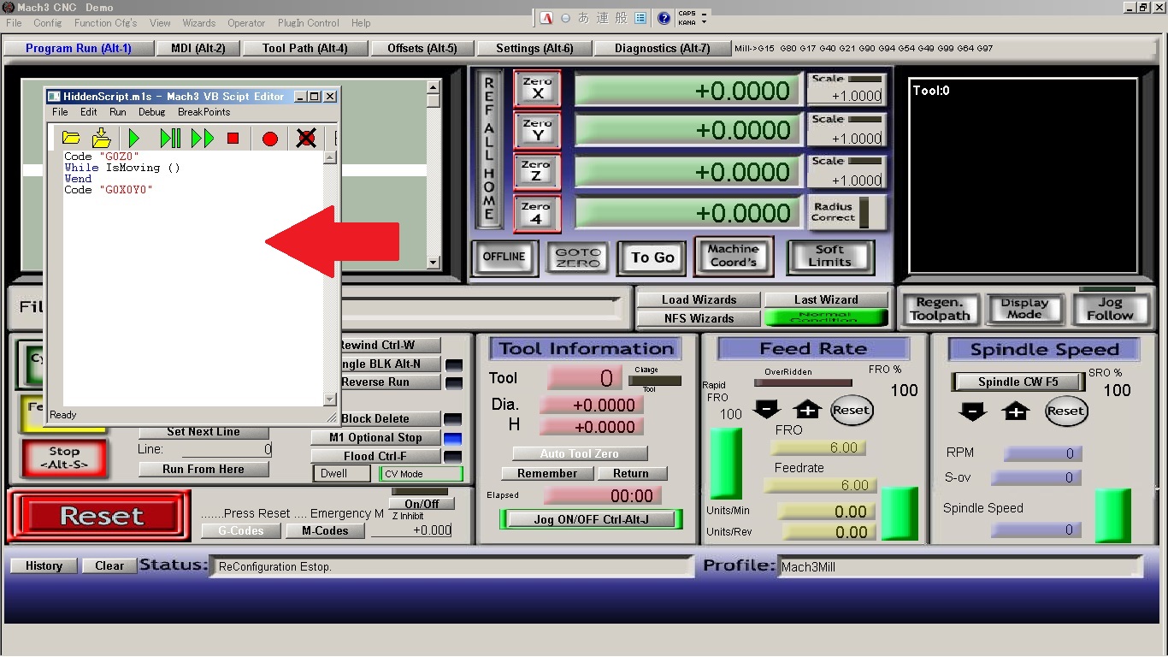Open the PlugIn Control menu

click(309, 23)
